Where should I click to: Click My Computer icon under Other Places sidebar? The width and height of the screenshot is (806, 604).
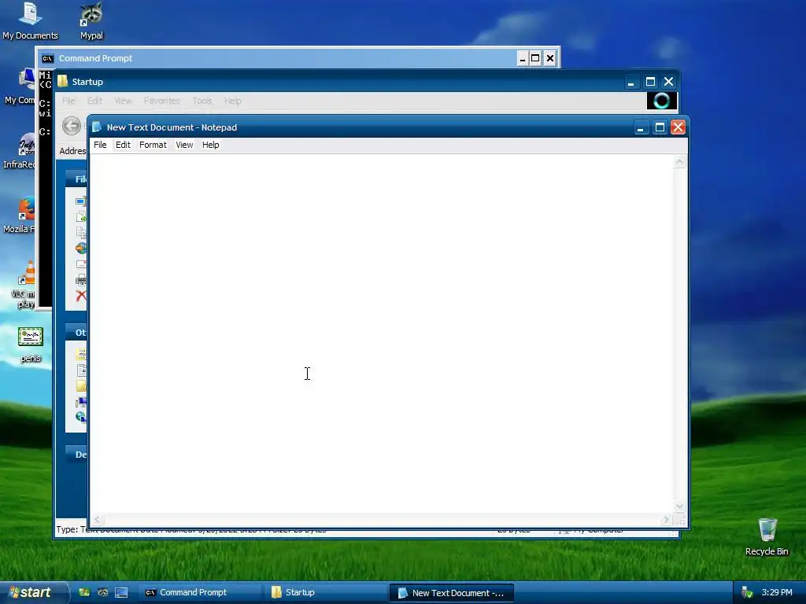coord(81,402)
